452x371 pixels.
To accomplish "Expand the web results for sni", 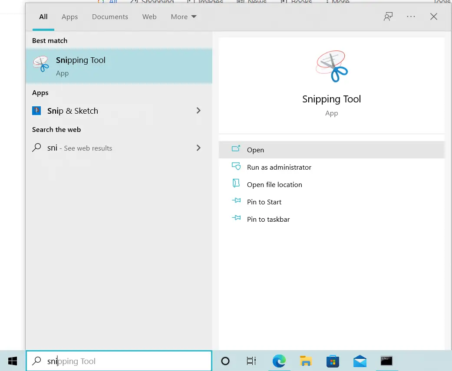I will pyautogui.click(x=198, y=148).
